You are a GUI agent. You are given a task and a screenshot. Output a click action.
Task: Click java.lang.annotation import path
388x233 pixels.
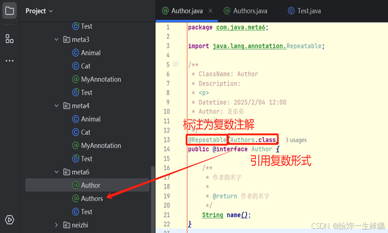point(249,46)
